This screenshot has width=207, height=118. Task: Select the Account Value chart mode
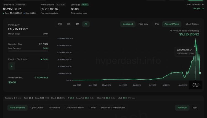coord(172,24)
